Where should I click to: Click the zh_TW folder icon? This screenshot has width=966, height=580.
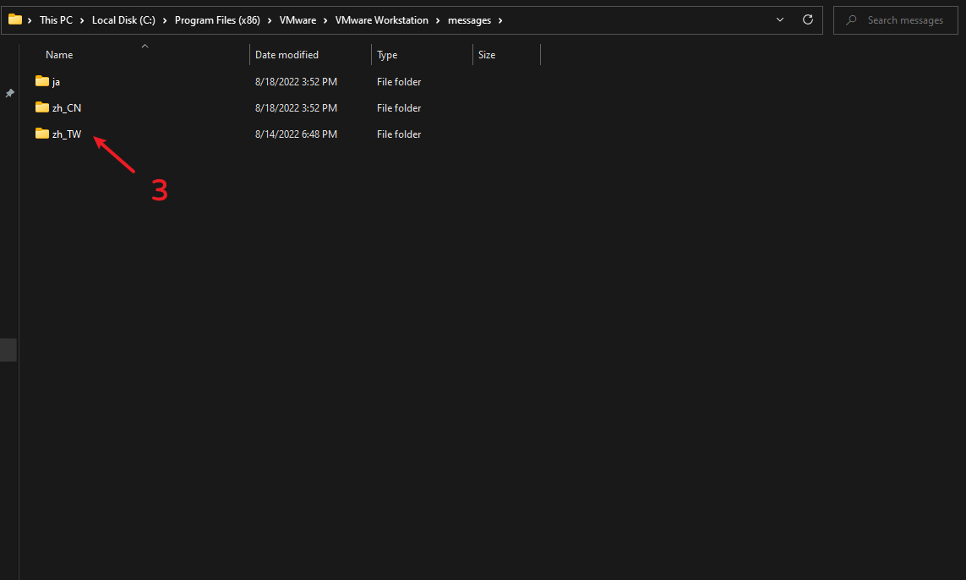tap(42, 134)
